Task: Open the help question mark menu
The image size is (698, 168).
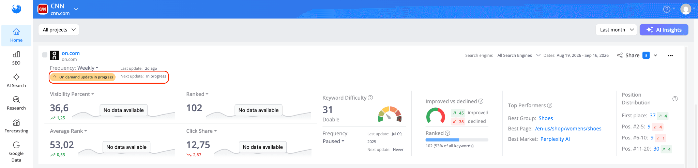Action: coord(667,9)
